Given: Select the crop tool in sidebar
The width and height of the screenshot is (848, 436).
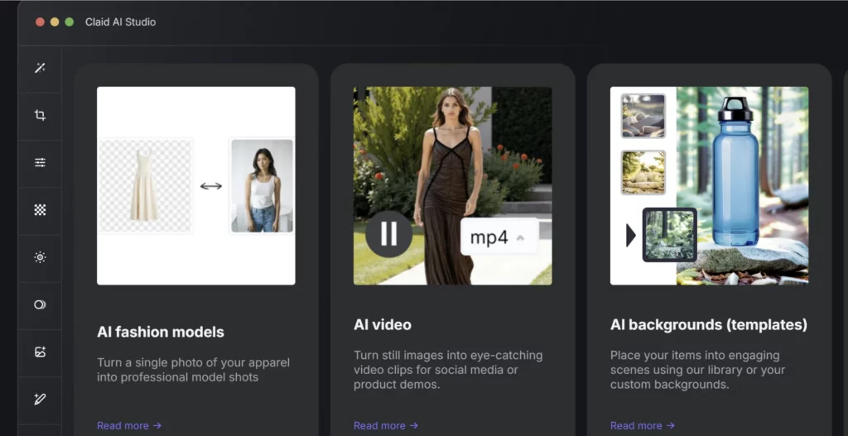Looking at the screenshot, I should (x=40, y=116).
